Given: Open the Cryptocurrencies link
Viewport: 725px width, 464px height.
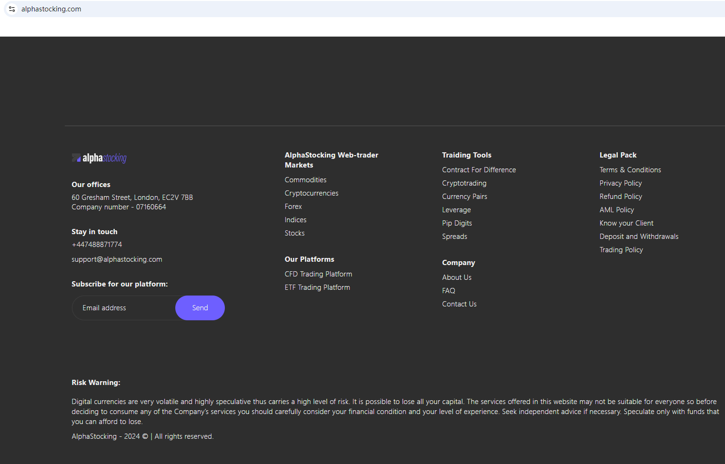Looking at the screenshot, I should 312,193.
